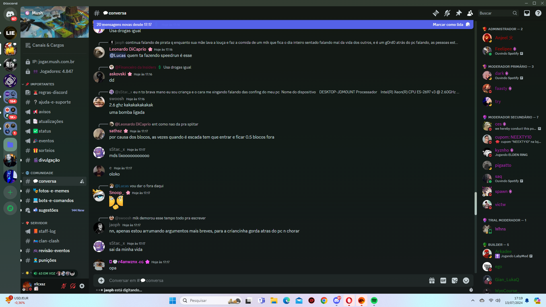Image resolution: width=546 pixels, height=307 pixels.
Task: Open fotos-e-memes channel
Action: pyautogui.click(x=54, y=191)
